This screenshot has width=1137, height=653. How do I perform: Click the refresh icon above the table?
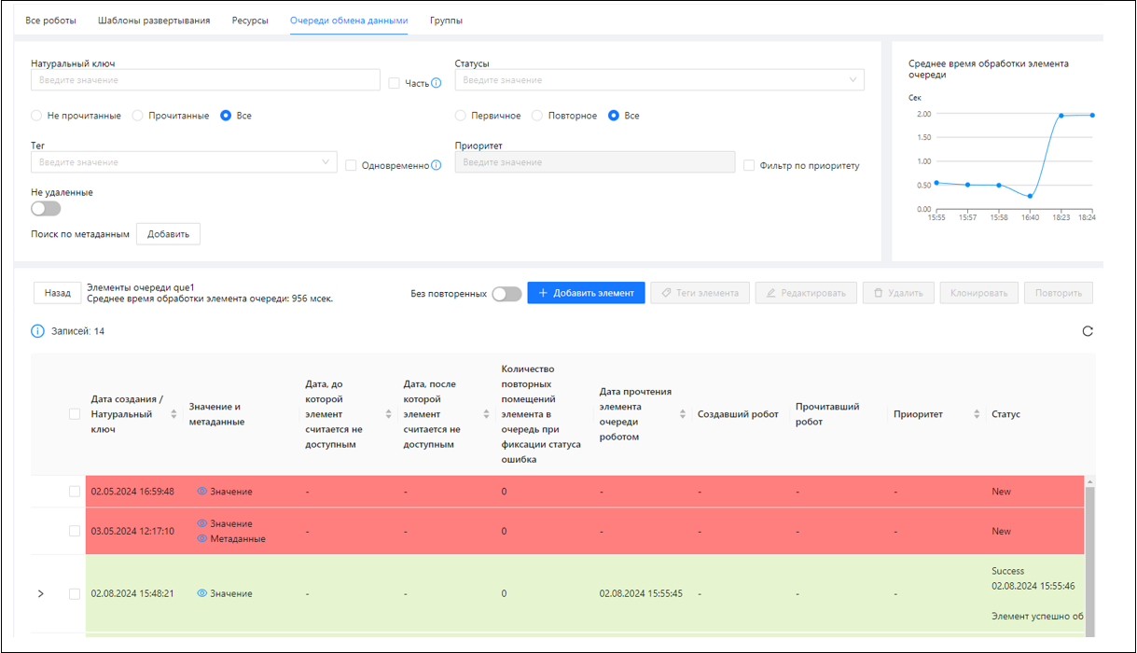pyautogui.click(x=1088, y=331)
